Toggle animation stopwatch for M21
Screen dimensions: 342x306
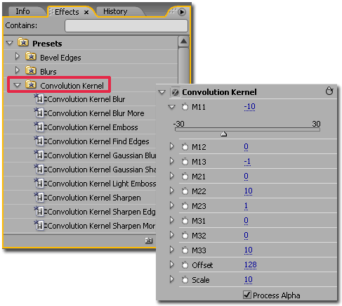185,177
